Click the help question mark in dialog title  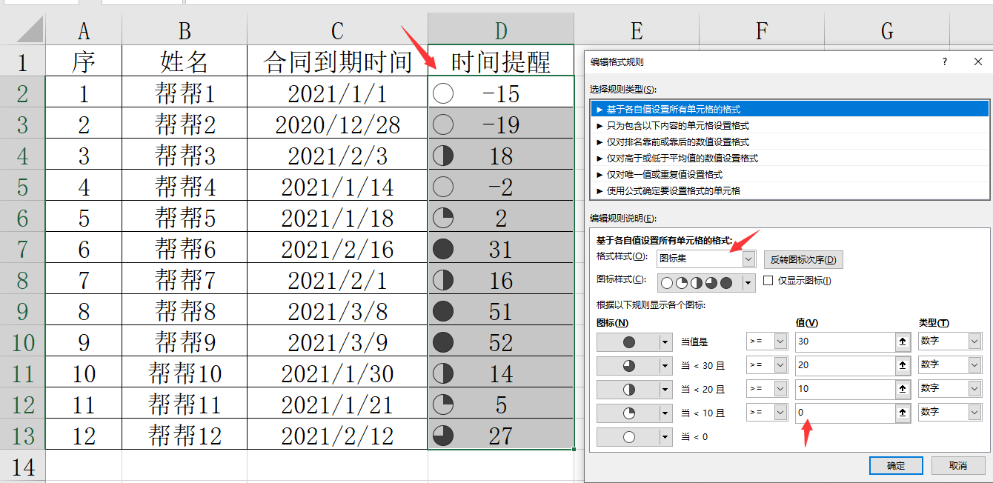[x=944, y=62]
